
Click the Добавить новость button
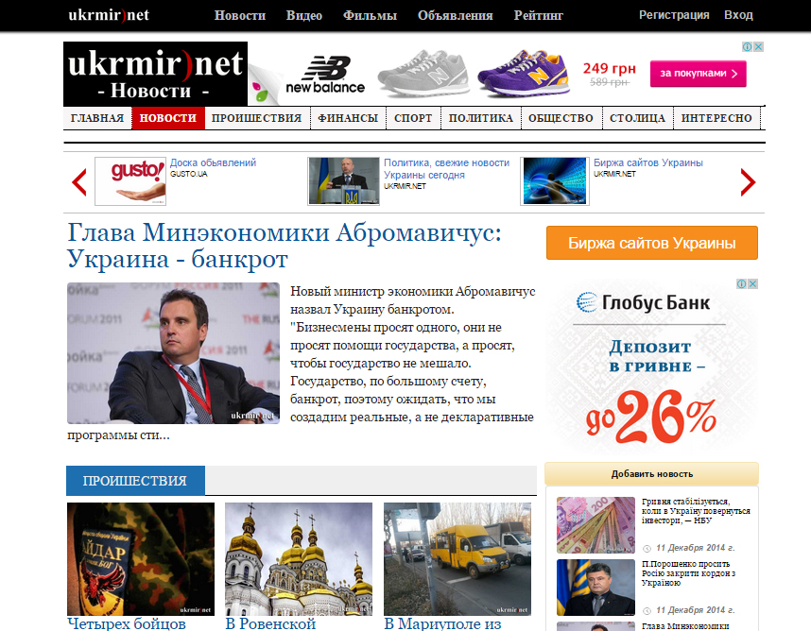point(651,474)
